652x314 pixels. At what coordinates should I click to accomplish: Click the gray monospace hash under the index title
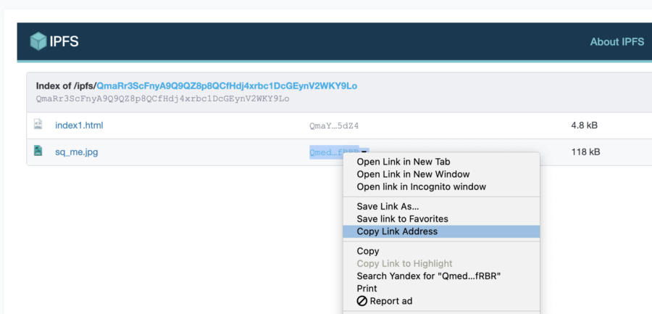tap(162, 98)
